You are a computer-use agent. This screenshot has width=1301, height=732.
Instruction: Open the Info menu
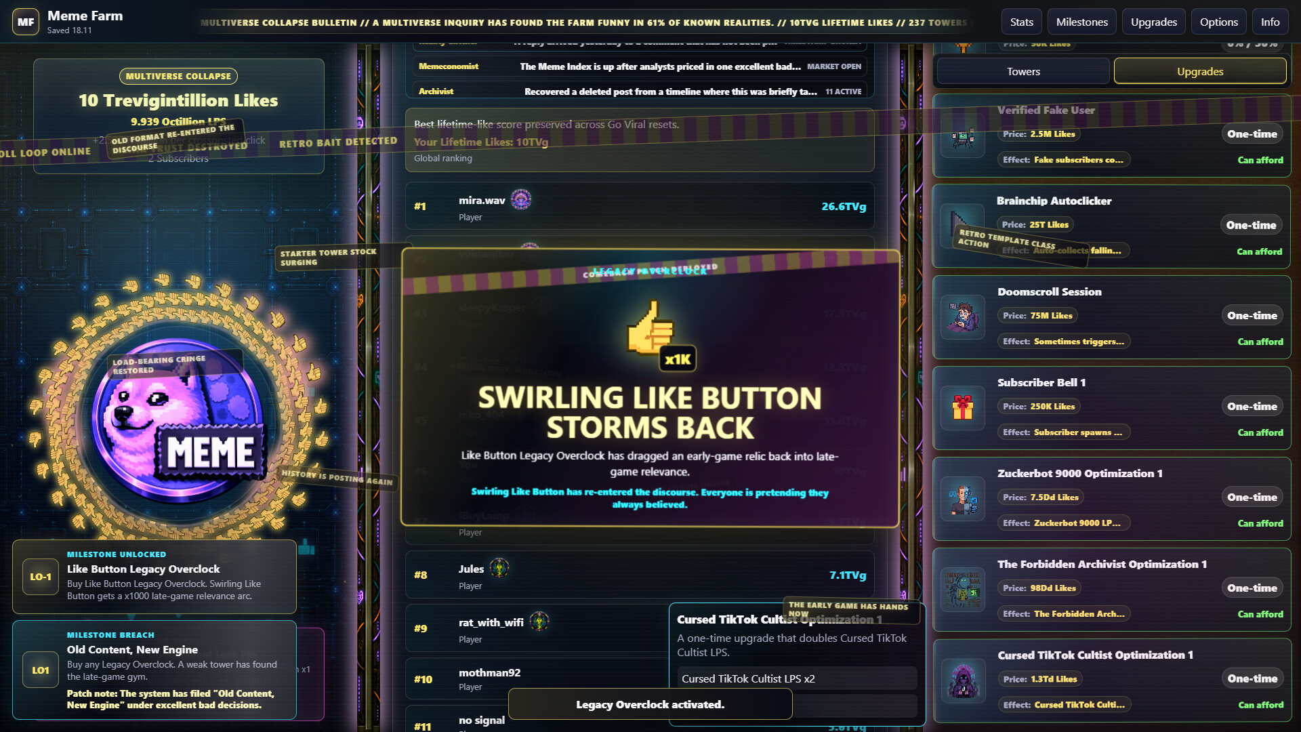pyautogui.click(x=1271, y=22)
